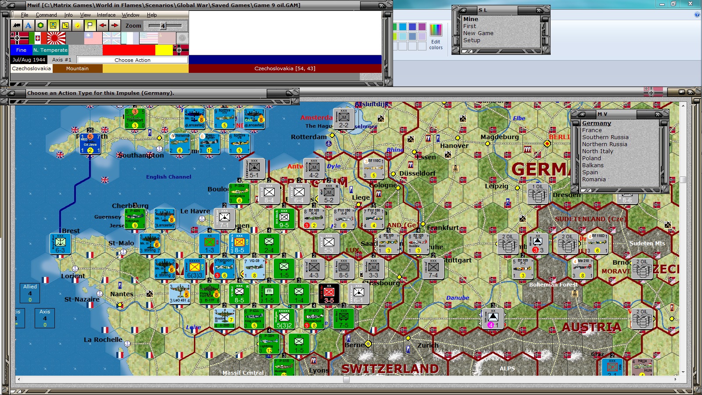Image resolution: width=702 pixels, height=395 pixels.
Task: Click the zoom slider handle showing 4
Action: point(163,26)
